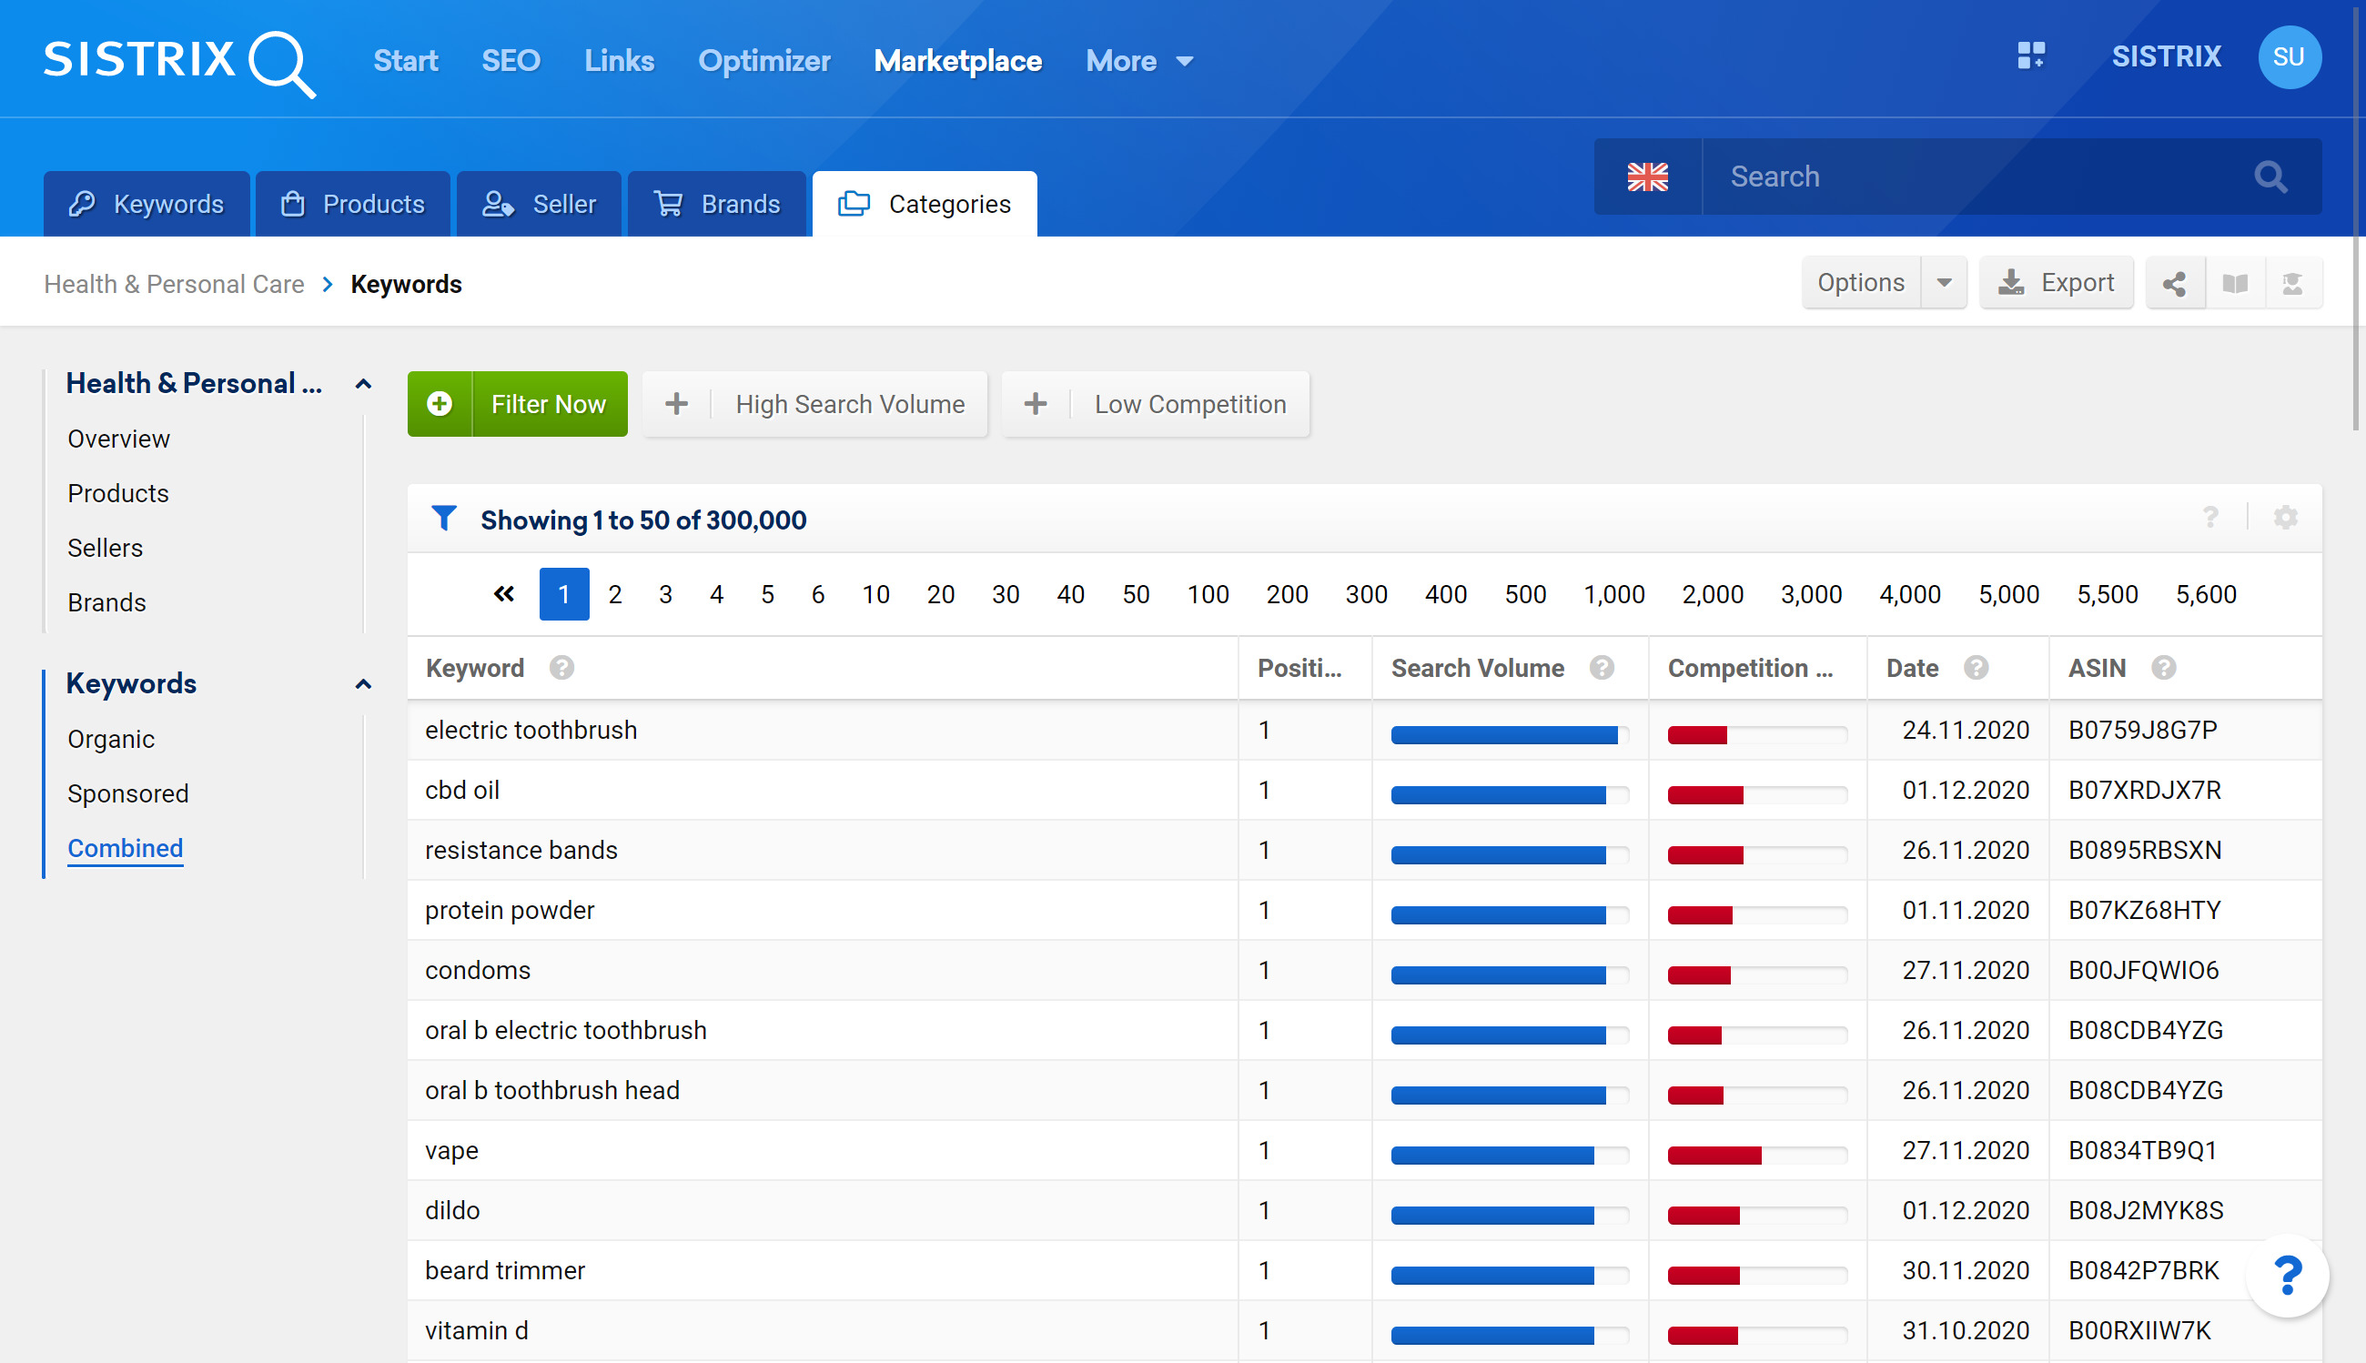Click the search magnifier icon
2366x1363 pixels.
click(x=2270, y=177)
